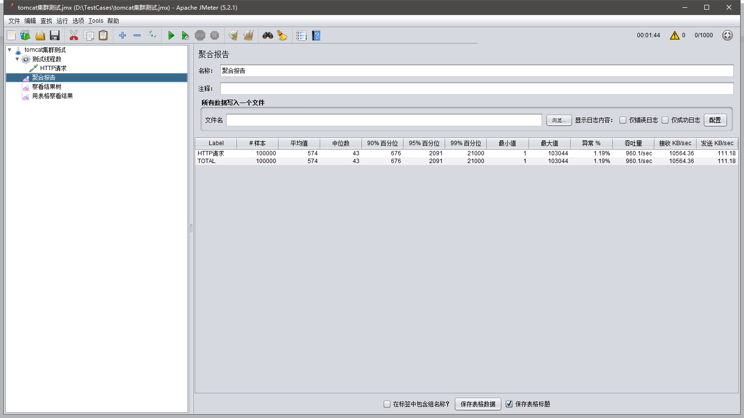Image resolution: width=744 pixels, height=418 pixels.
Task: Click the TOTAL row label
Action: [x=206, y=161]
